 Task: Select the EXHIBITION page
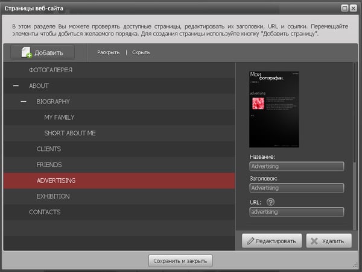pos(52,196)
